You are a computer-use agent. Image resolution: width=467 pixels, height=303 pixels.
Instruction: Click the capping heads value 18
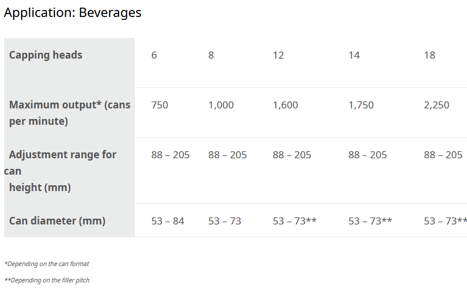pos(429,55)
